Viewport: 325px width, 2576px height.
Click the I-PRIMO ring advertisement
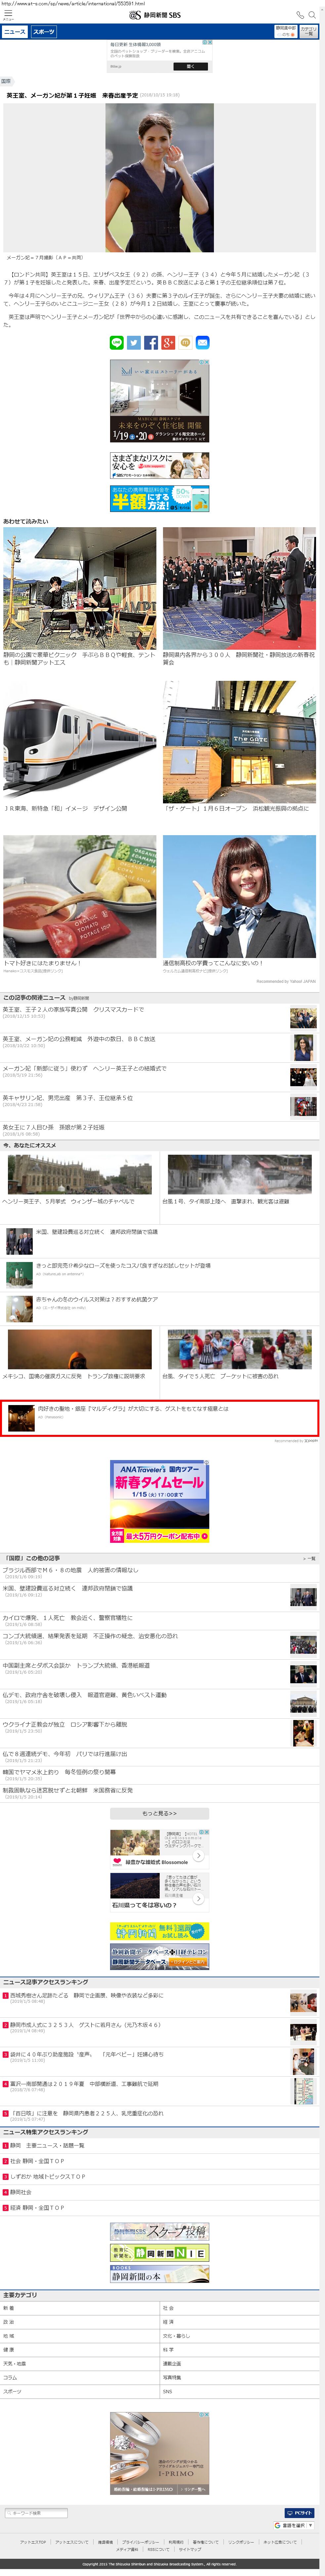pos(159,2453)
